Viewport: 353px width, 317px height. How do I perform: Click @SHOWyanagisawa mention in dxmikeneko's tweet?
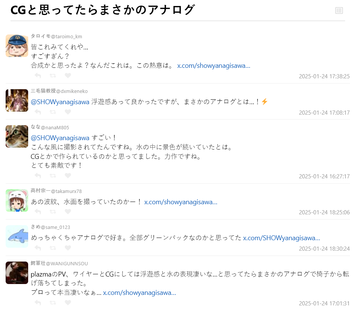click(x=60, y=102)
